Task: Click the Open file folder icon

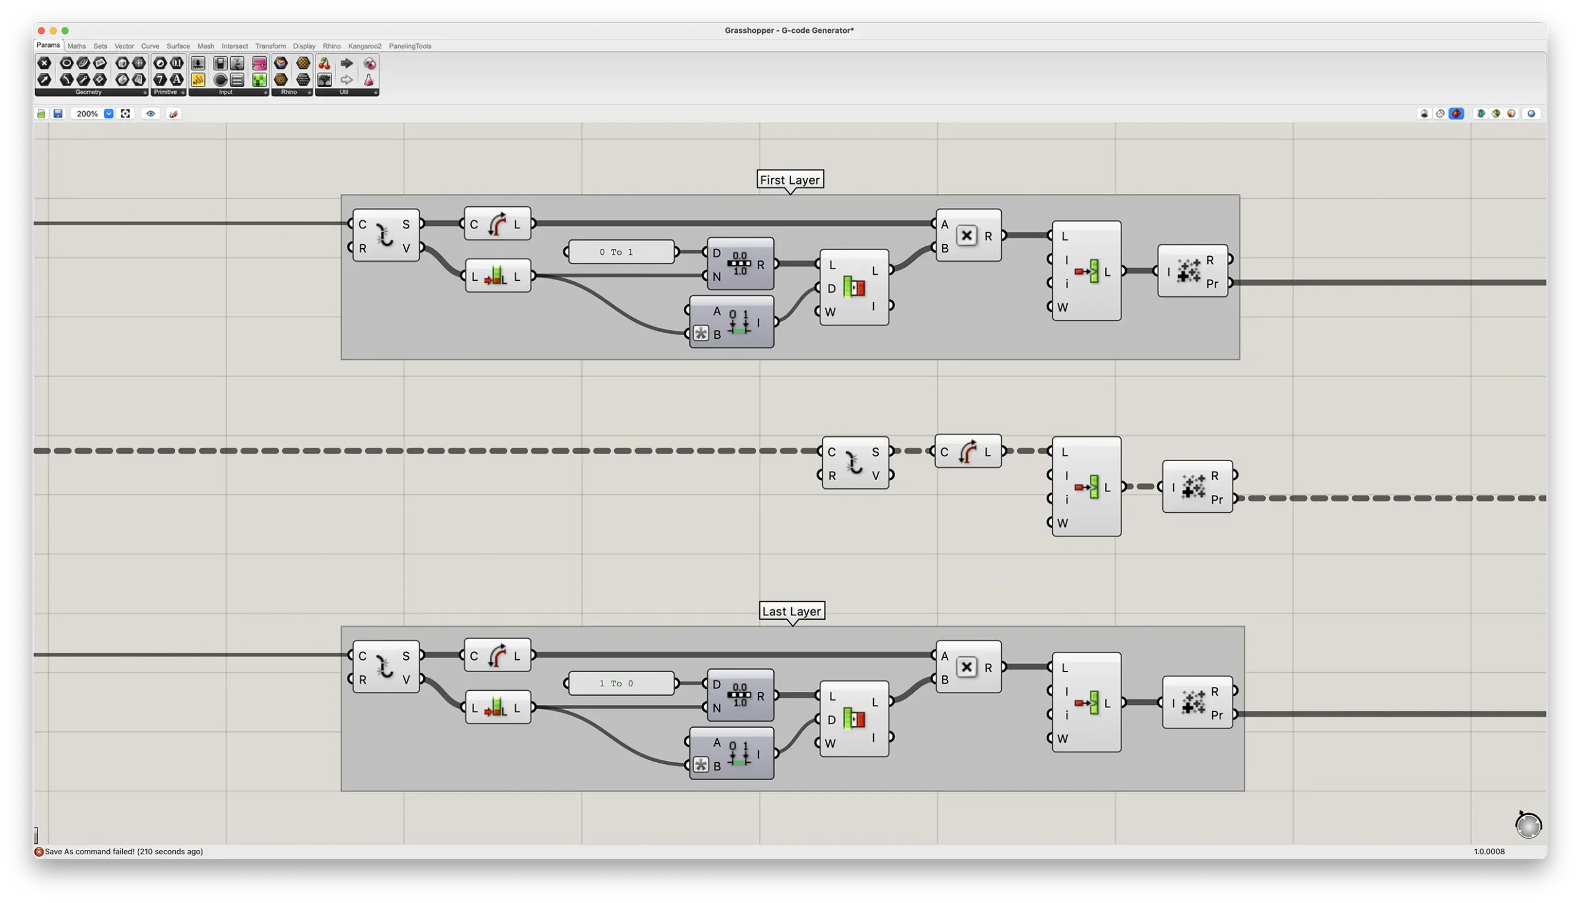Action: (x=41, y=114)
